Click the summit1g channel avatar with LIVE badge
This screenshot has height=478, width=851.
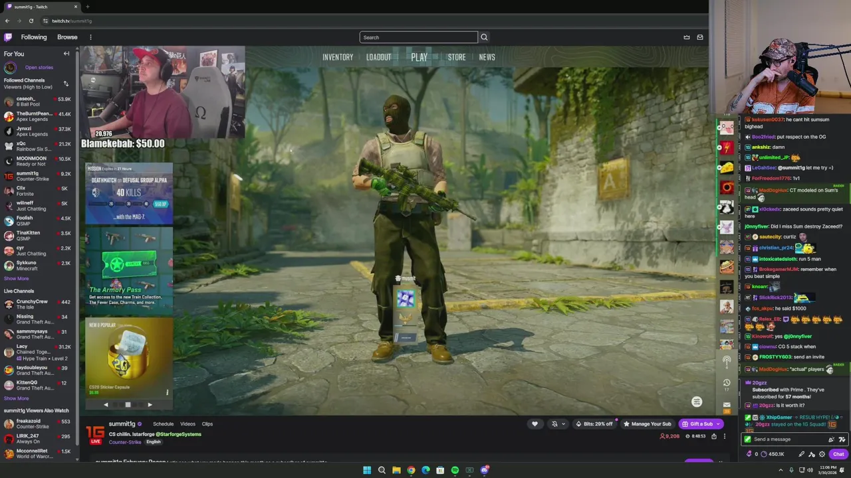click(x=95, y=434)
